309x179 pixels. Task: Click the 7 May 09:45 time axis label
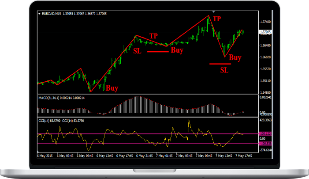(205, 156)
